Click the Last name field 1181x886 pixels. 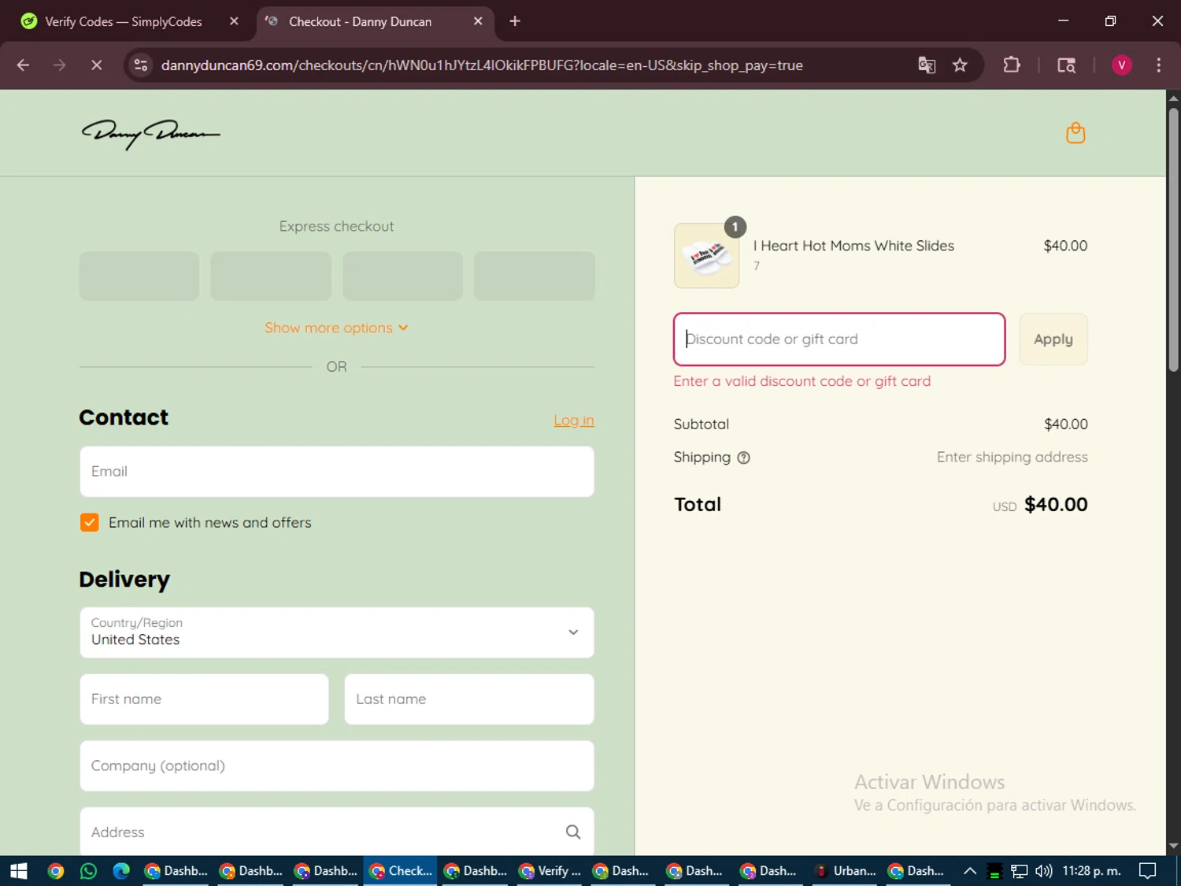pyautogui.click(x=469, y=699)
